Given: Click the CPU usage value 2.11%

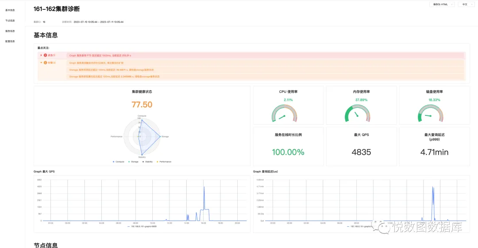Looking at the screenshot, I should tap(288, 100).
